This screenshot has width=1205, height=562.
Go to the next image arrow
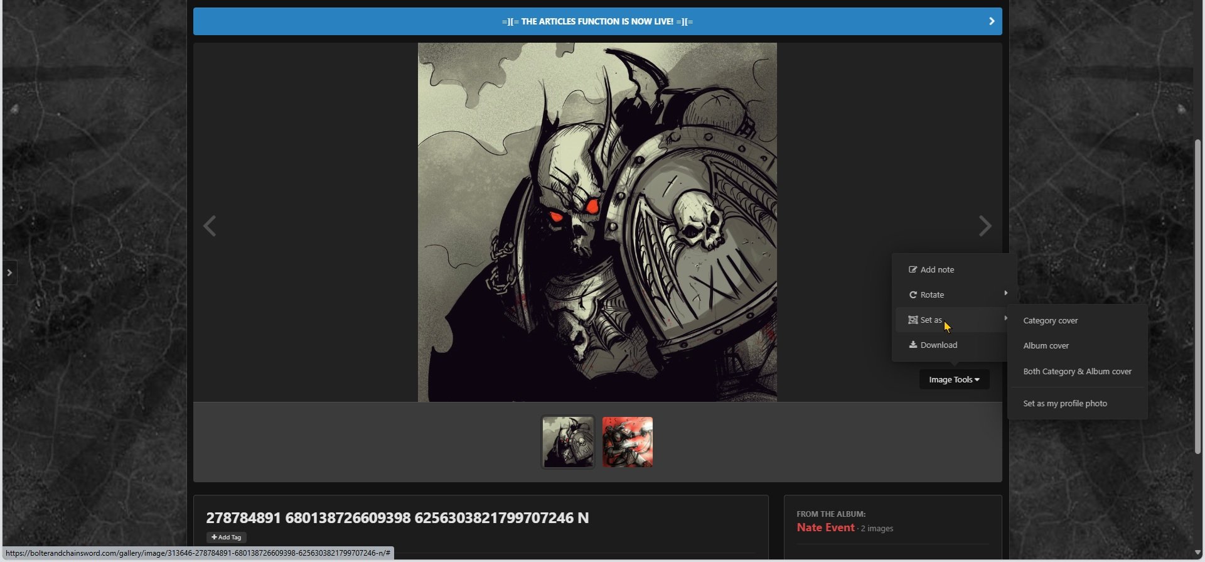(x=985, y=226)
